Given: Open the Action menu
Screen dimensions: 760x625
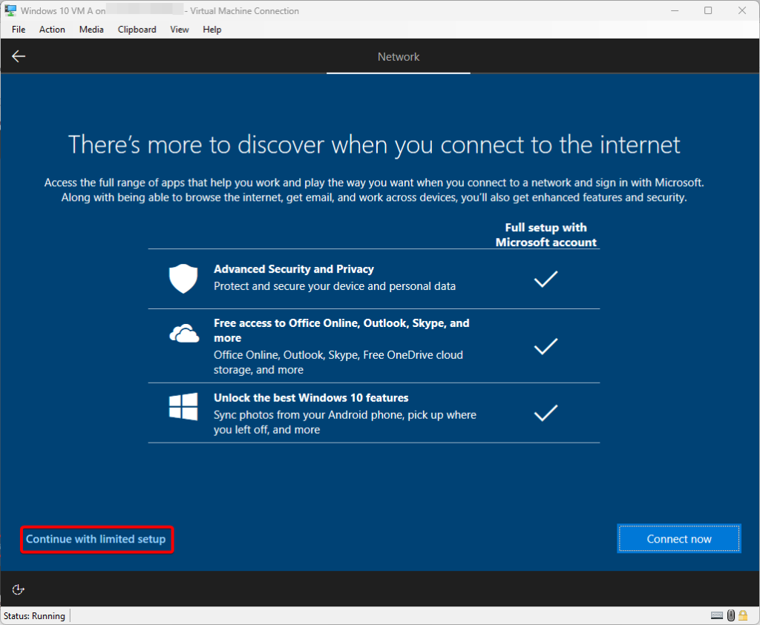Looking at the screenshot, I should [52, 30].
